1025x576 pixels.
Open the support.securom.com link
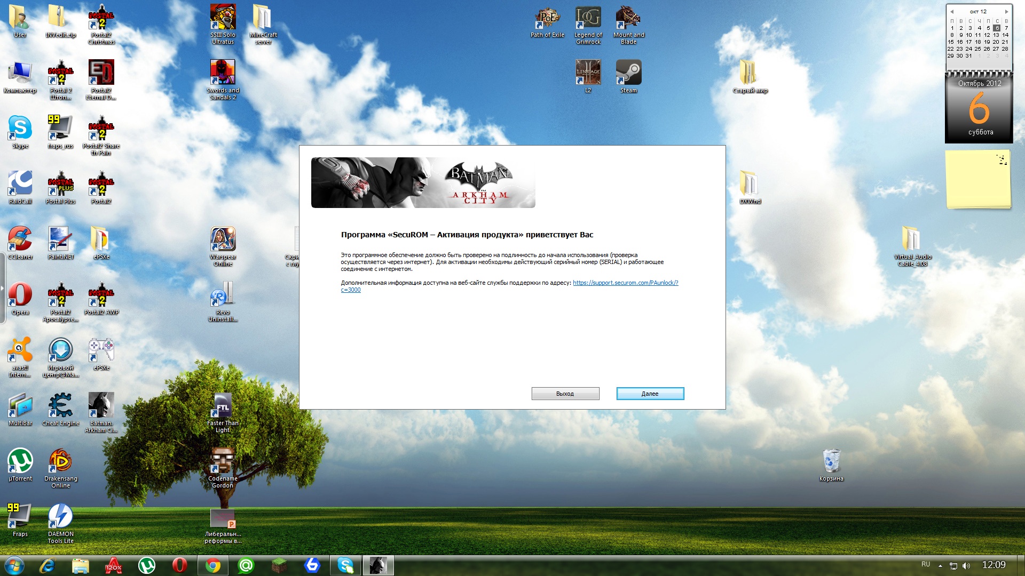[625, 283]
